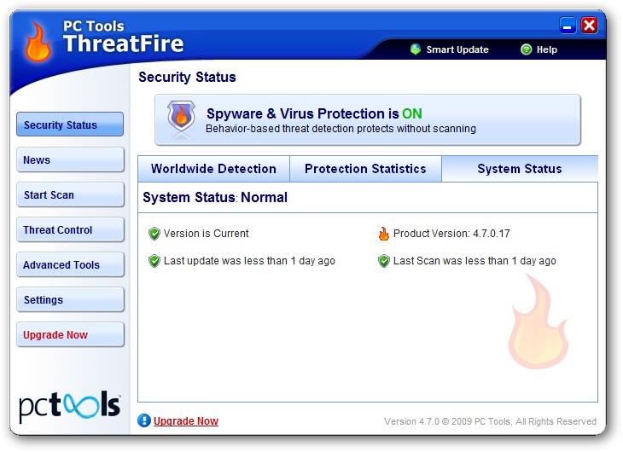Open Threat Control from the sidebar

click(70, 229)
